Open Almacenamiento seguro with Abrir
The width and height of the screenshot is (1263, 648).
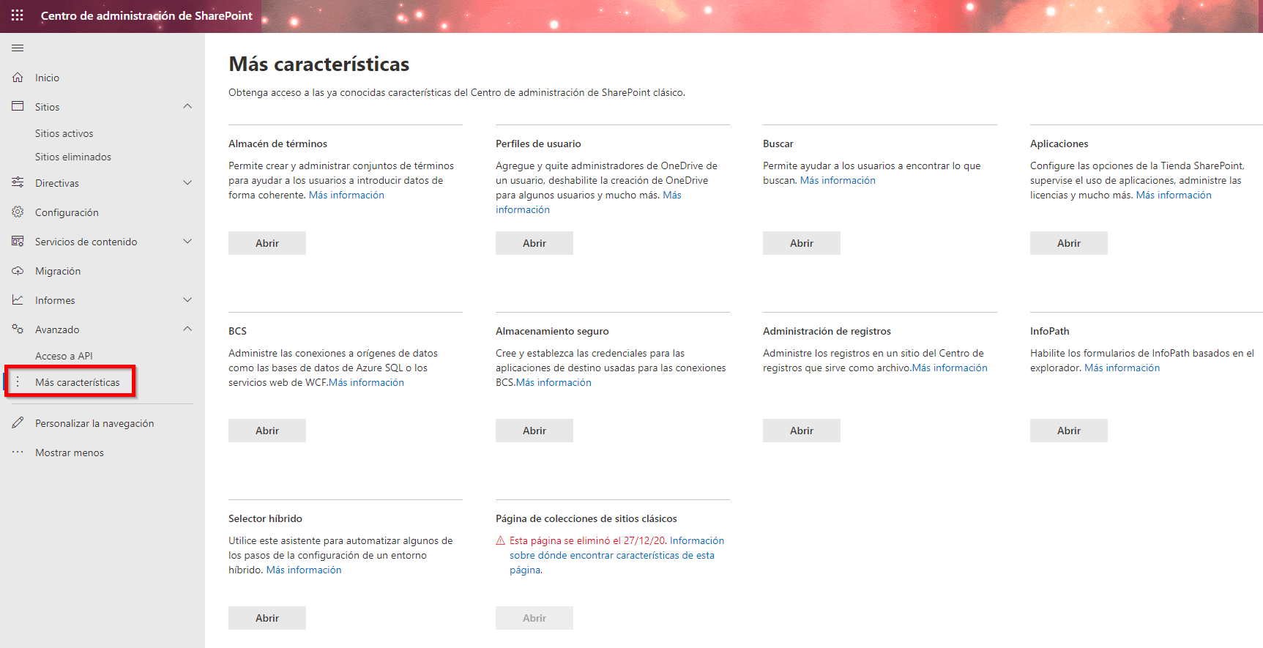pos(534,431)
